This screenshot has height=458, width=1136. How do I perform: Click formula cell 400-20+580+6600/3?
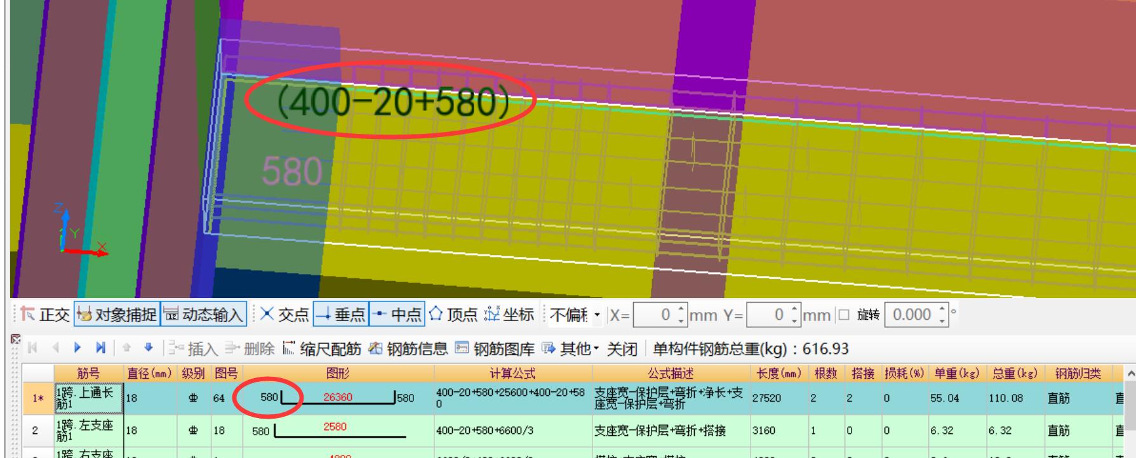(513, 431)
